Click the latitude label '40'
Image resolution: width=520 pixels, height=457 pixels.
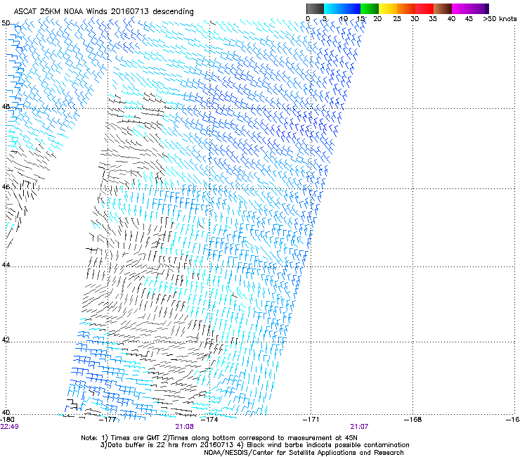click(6, 413)
